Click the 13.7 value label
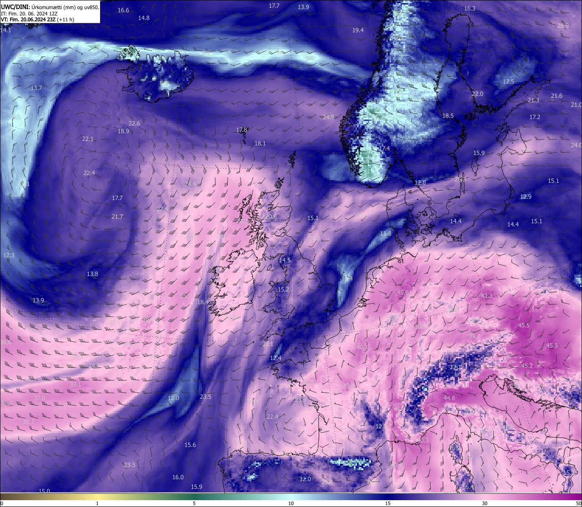The image size is (582, 507). pos(36,88)
